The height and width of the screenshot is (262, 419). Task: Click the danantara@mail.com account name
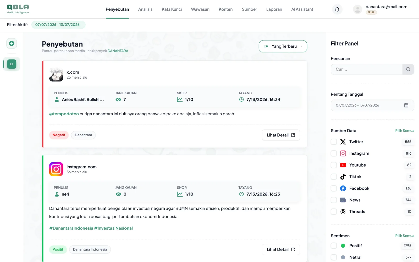386,7
